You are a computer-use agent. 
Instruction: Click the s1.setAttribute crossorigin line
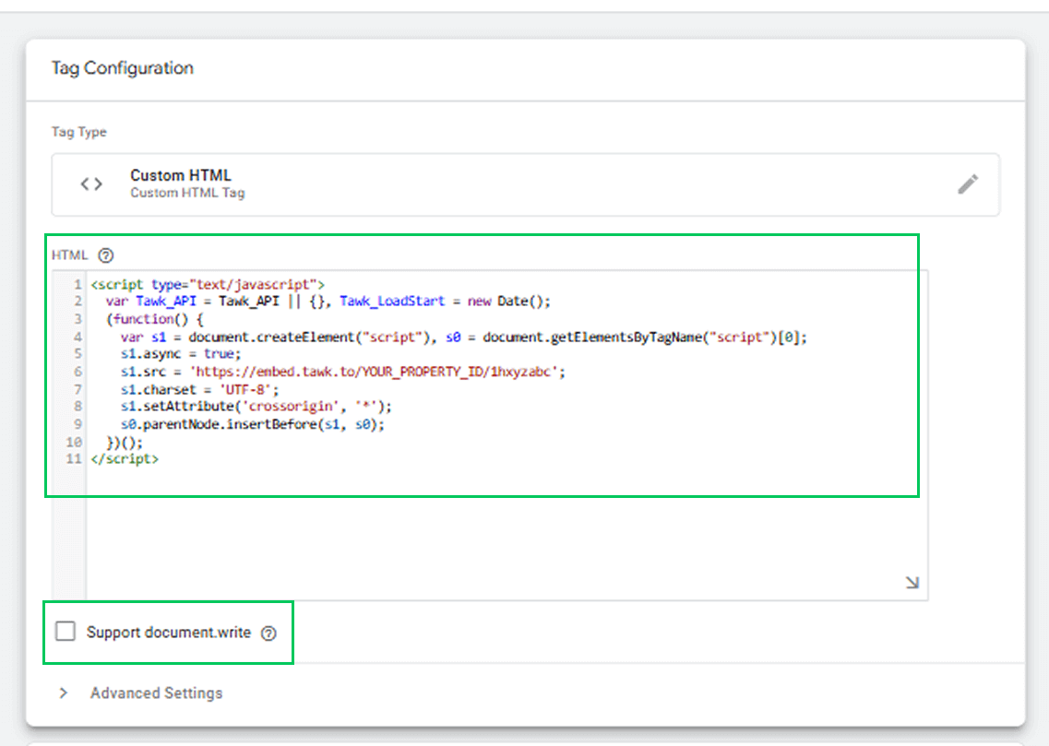tap(256, 407)
